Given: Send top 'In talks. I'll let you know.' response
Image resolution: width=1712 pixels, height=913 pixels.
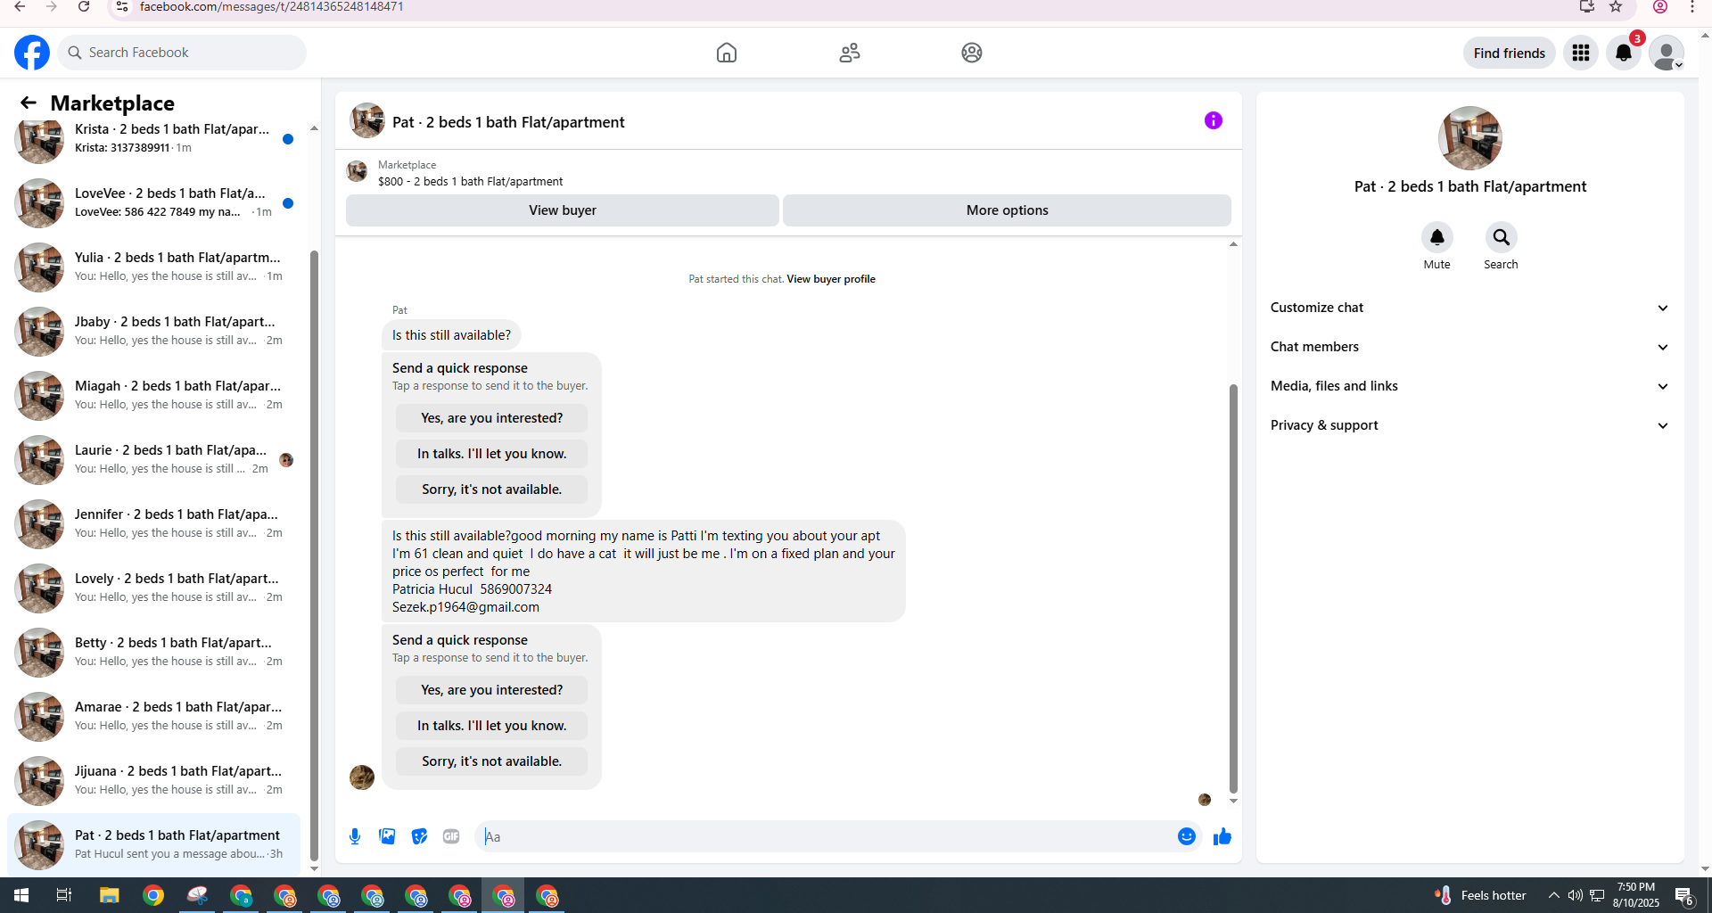Looking at the screenshot, I should [x=492, y=454].
